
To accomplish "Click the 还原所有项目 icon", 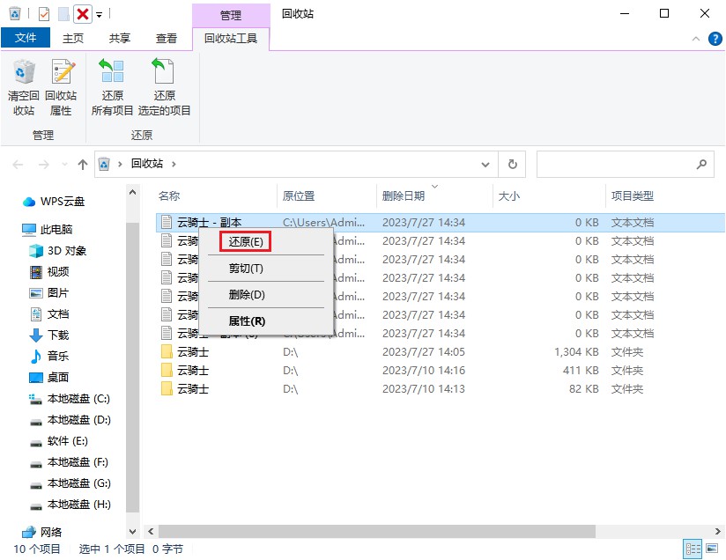I will (x=112, y=86).
